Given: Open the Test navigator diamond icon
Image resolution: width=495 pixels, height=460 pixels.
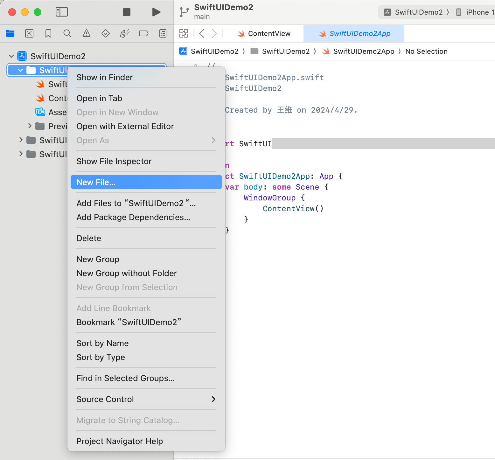Looking at the screenshot, I should (106, 33).
